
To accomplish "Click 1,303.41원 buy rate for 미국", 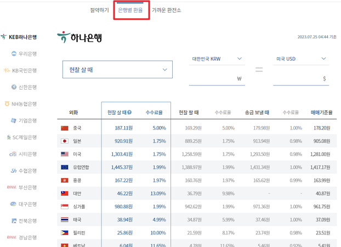I will [122, 154].
